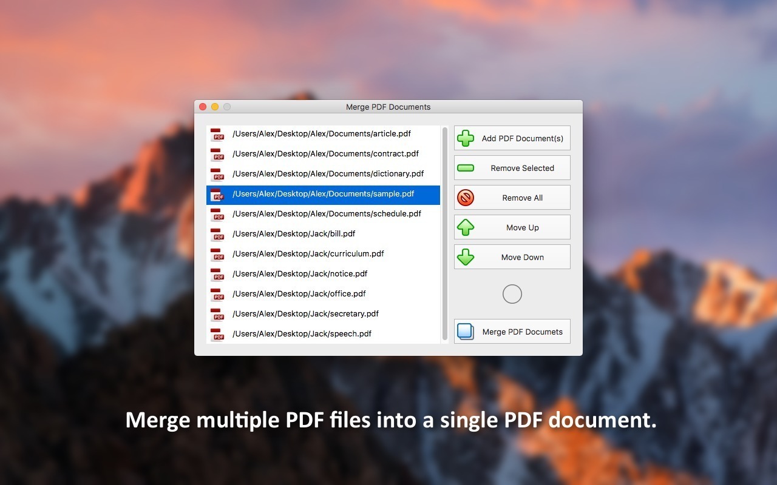777x485 pixels.
Task: Click the green down arrow icon
Action: point(466,256)
